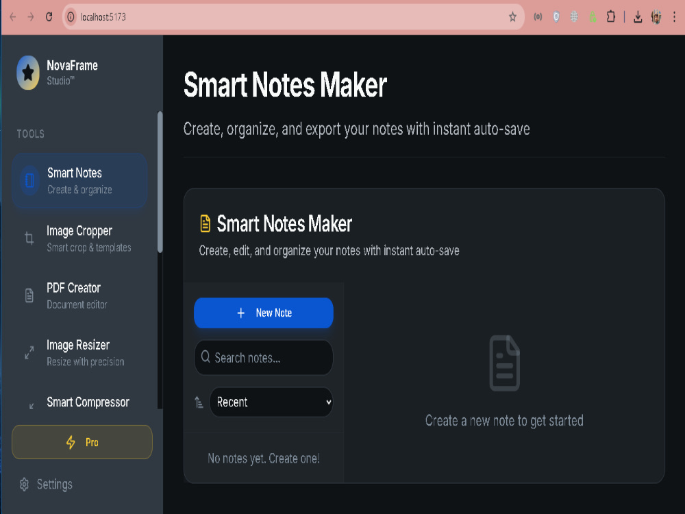Click the Search notes field
This screenshot has height=514, width=685.
pyautogui.click(x=264, y=358)
